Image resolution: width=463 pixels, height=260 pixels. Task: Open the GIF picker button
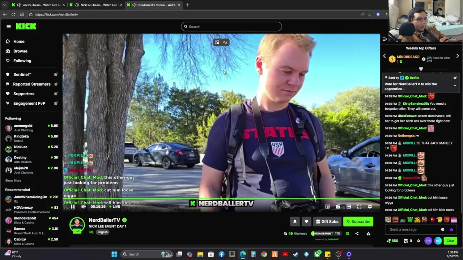[x=438, y=241]
